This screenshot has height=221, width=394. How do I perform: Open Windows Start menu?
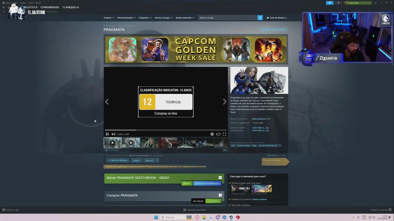coord(156,217)
